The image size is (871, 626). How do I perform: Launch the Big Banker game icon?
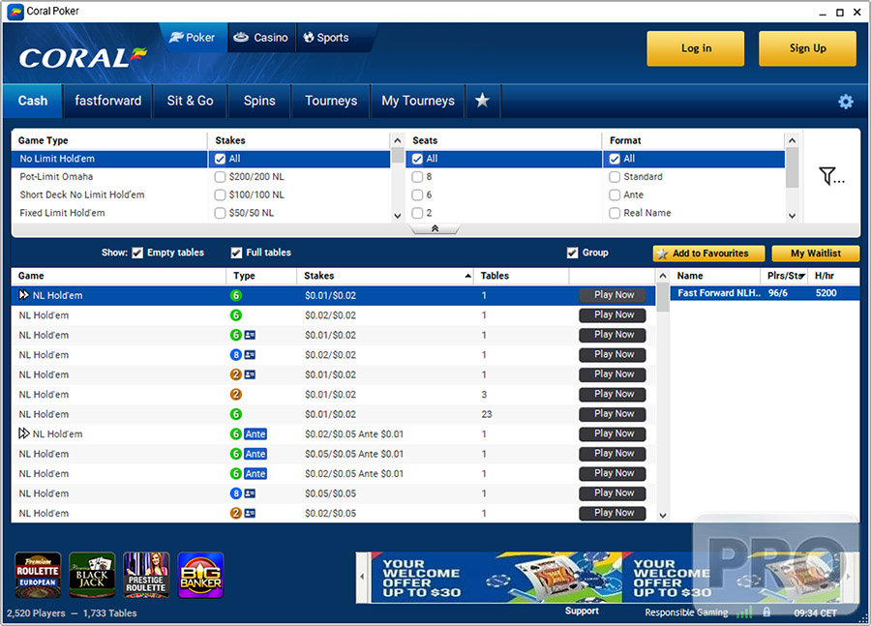200,575
